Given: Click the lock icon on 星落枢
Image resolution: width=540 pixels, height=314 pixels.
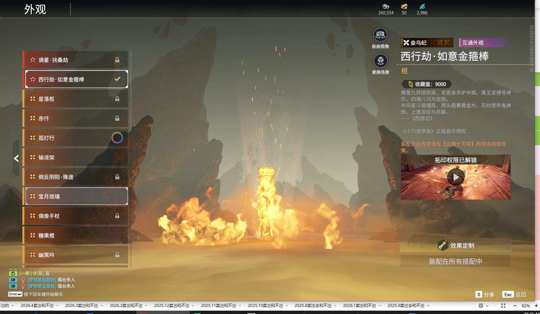Looking at the screenshot, I should (117, 99).
